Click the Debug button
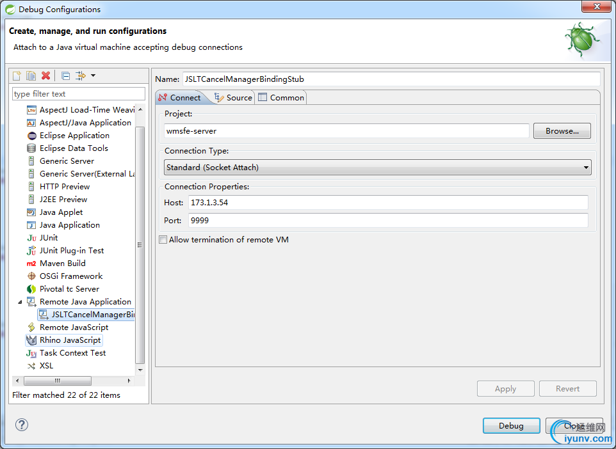Image resolution: width=616 pixels, height=449 pixels. point(511,426)
